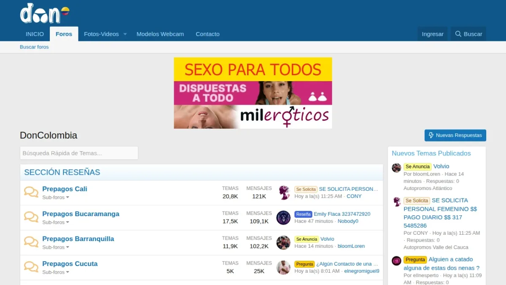Image resolution: width=506 pixels, height=285 pixels.
Task: Expand Sub-foros under Prepagos Barranquilla
Action: coord(56,247)
